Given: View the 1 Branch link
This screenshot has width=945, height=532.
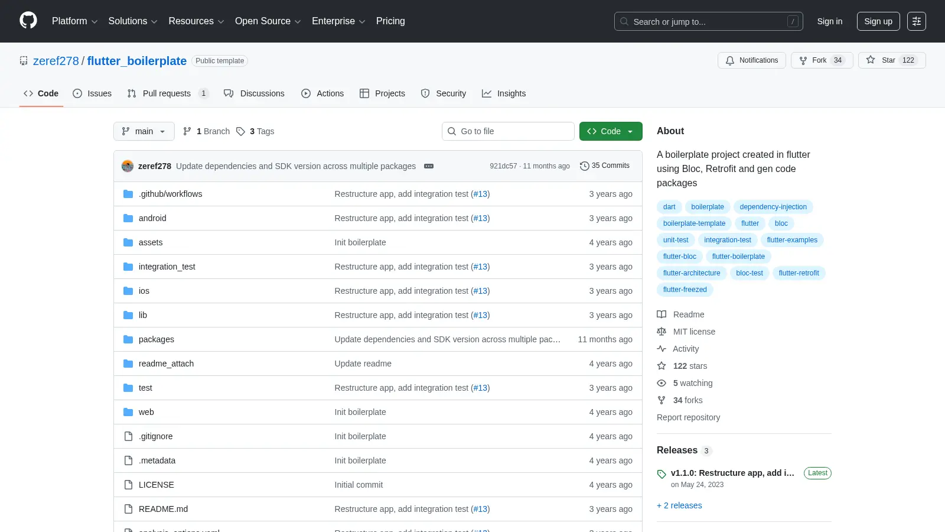Looking at the screenshot, I should (x=206, y=131).
